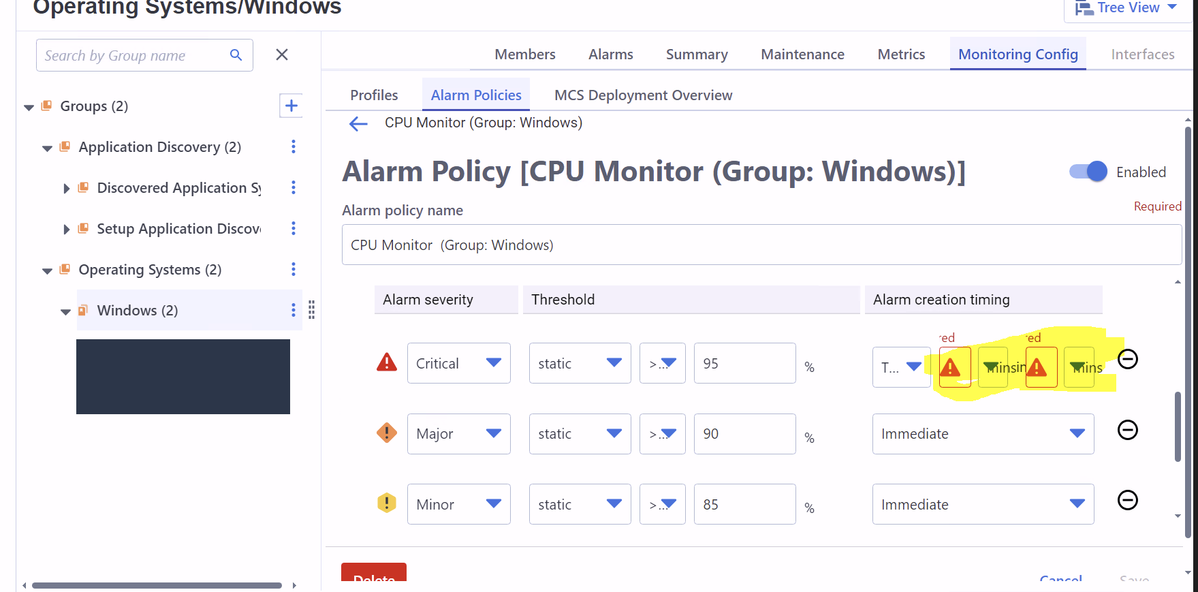Open Operating Systems group options menu
1198x592 pixels.
pyautogui.click(x=294, y=269)
